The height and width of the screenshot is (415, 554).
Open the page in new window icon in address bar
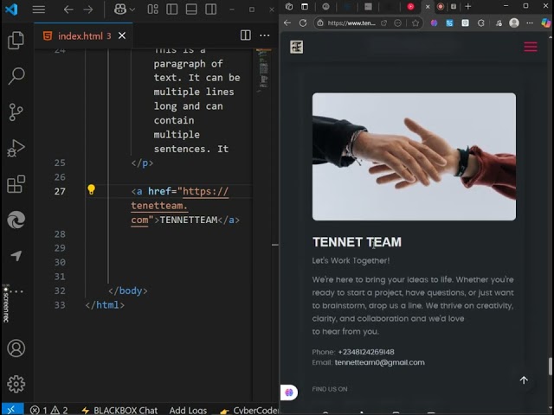[383, 23]
